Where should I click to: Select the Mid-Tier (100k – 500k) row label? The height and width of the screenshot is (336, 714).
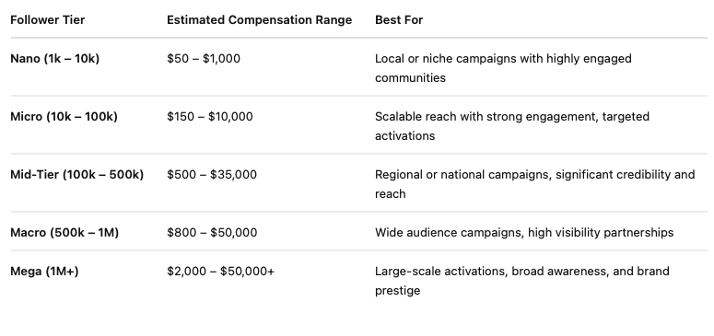click(77, 174)
